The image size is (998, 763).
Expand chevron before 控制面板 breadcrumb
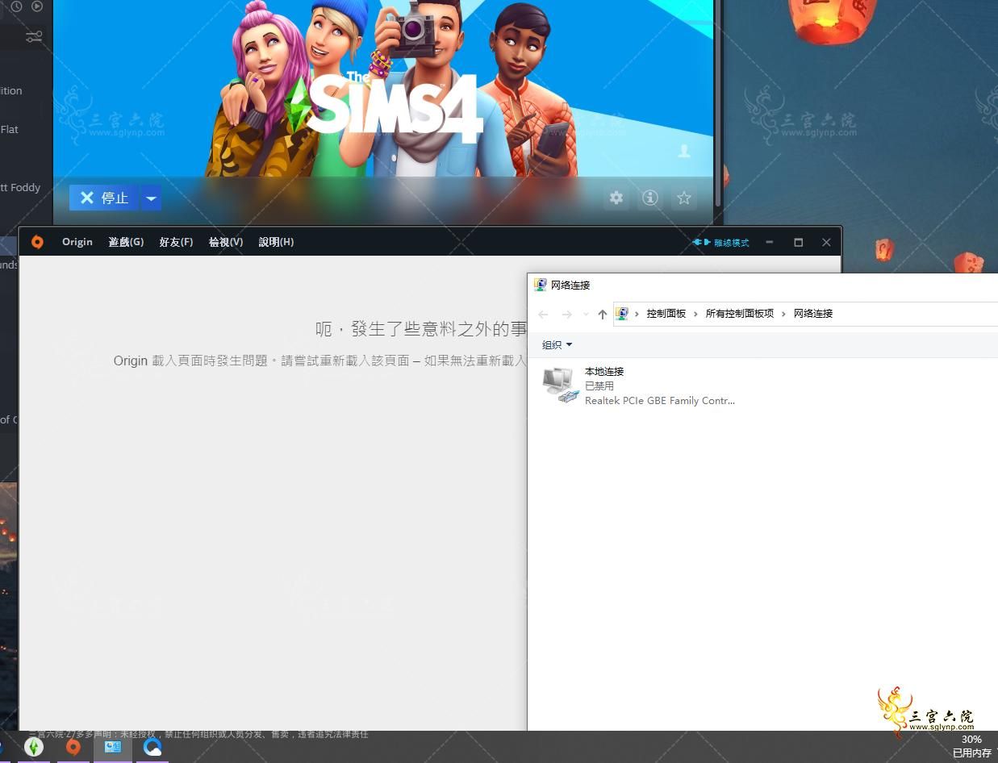pyautogui.click(x=637, y=314)
